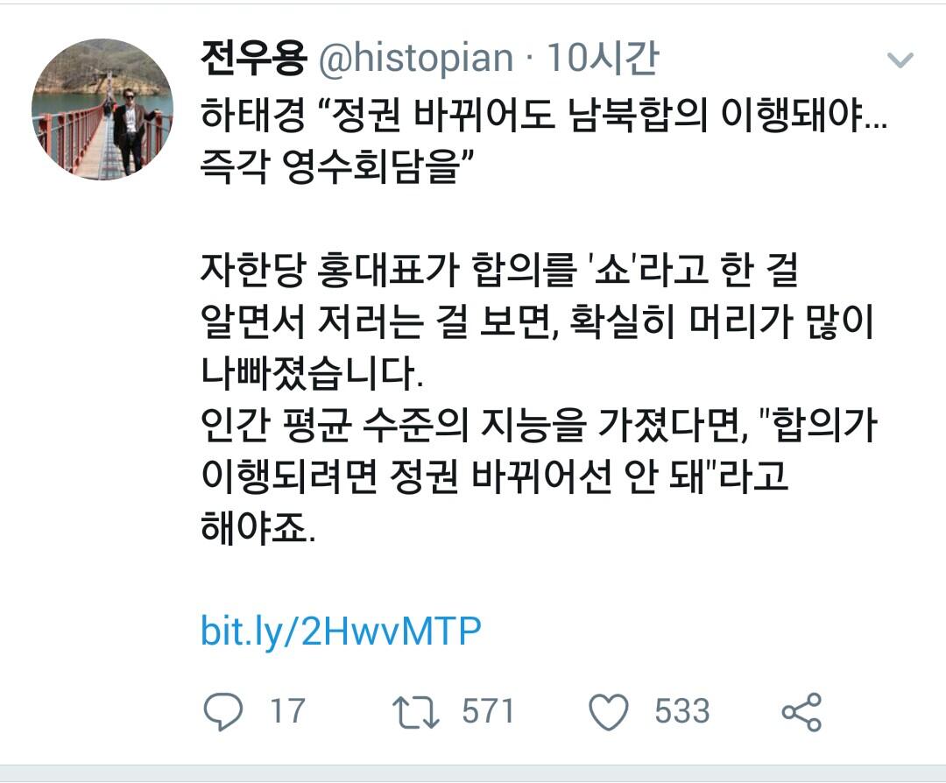The width and height of the screenshot is (946, 783).
Task: Click the 533 likes count
Action: [682, 711]
